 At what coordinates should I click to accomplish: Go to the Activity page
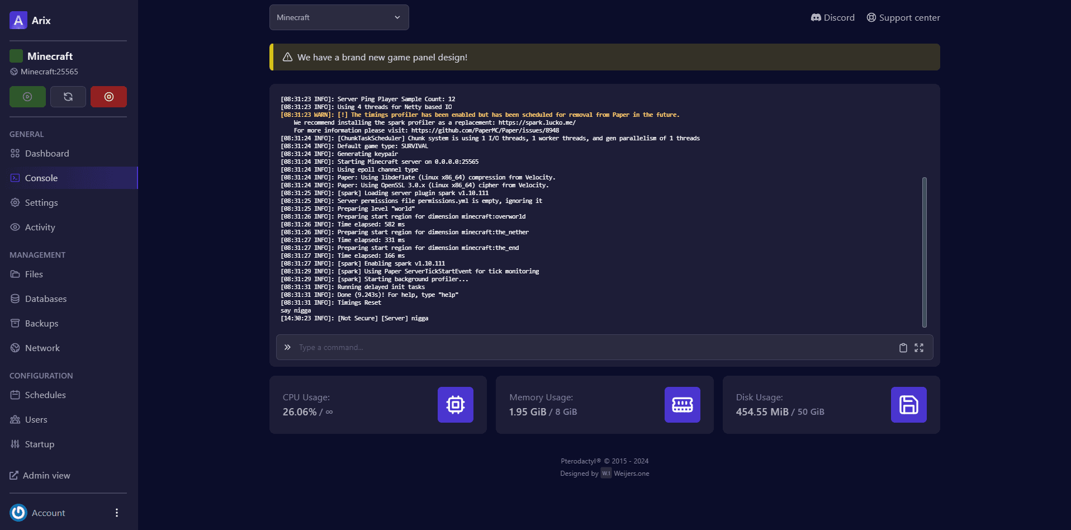[39, 227]
